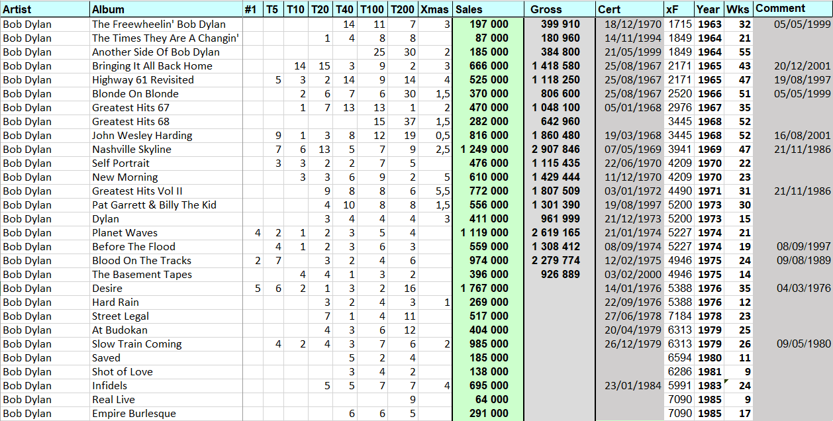Select the Blood On The Tracks cell
Image resolution: width=833 pixels, height=421 pixels.
tap(166, 261)
